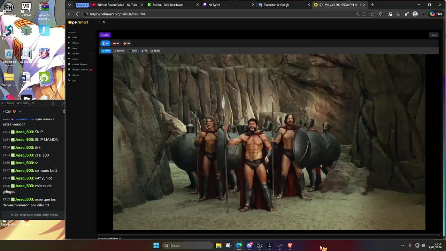Open File Explorer from taskbar
The height and width of the screenshot is (251, 446).
218,245
